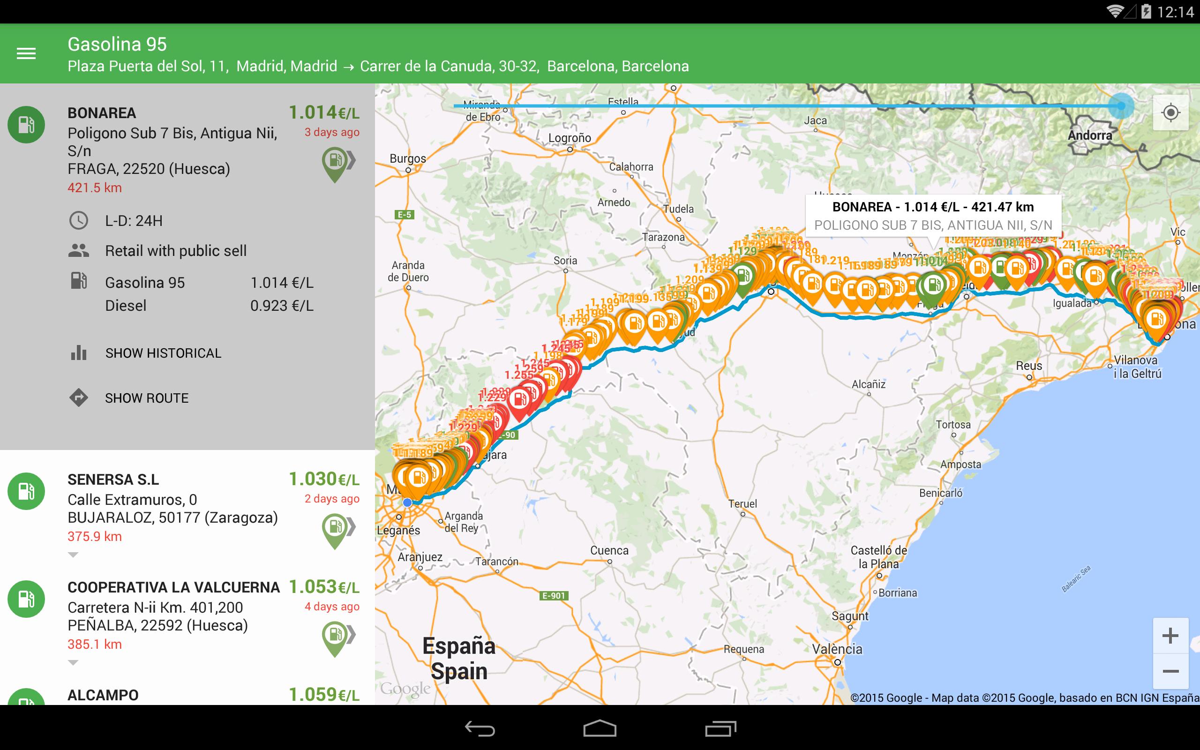Image resolution: width=1200 pixels, height=750 pixels.
Task: Click the clock showing 12:14
Action: pyautogui.click(x=1175, y=12)
